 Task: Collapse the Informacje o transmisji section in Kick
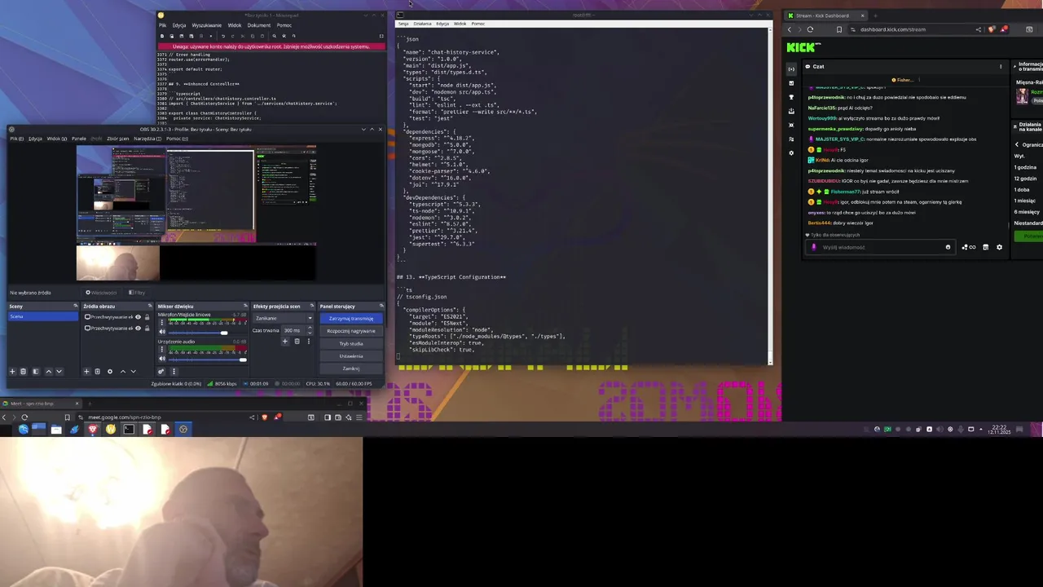tap(1014, 66)
